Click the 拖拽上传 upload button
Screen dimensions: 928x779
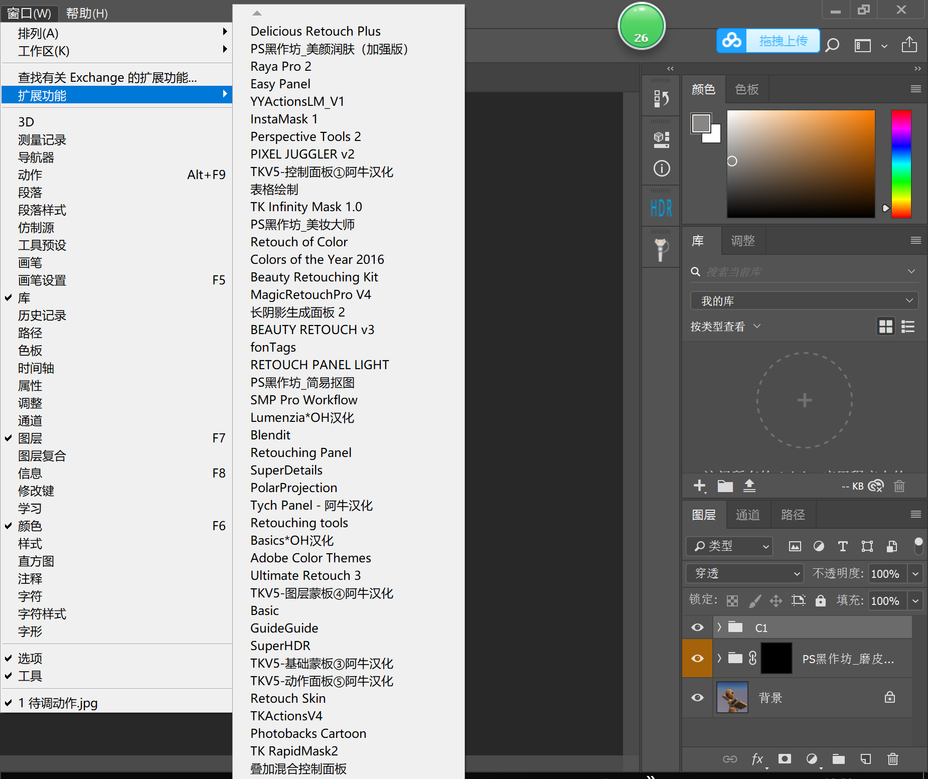(x=768, y=41)
